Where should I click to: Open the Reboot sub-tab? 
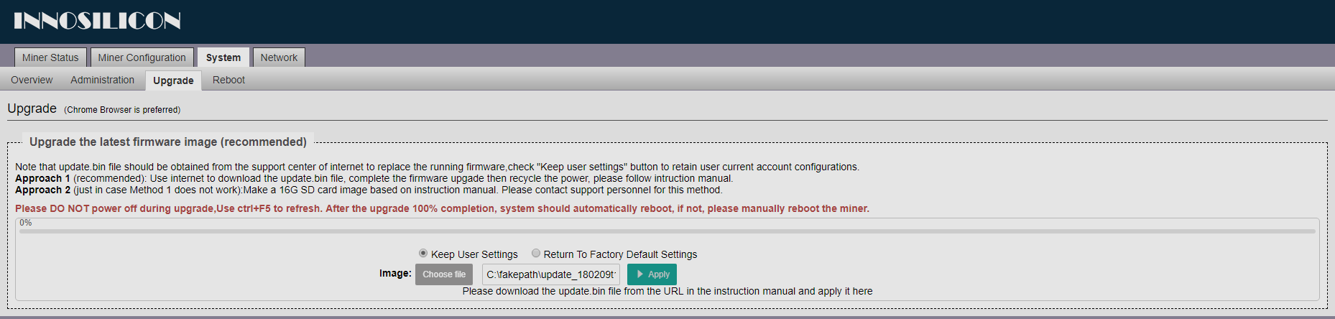228,80
